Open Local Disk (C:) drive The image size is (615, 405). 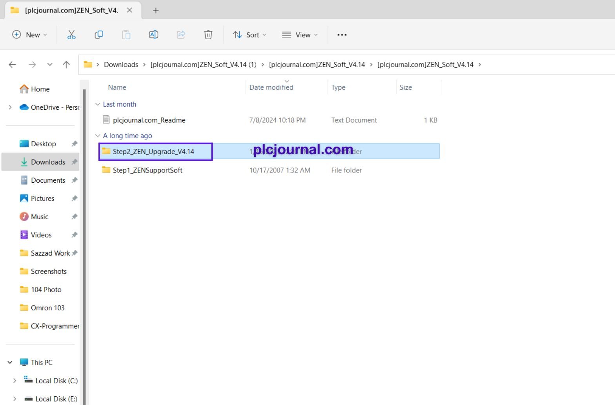coord(56,381)
